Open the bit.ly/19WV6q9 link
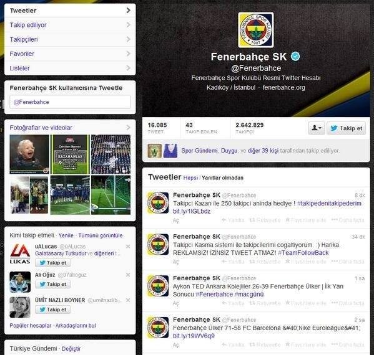 pyautogui.click(x=194, y=336)
